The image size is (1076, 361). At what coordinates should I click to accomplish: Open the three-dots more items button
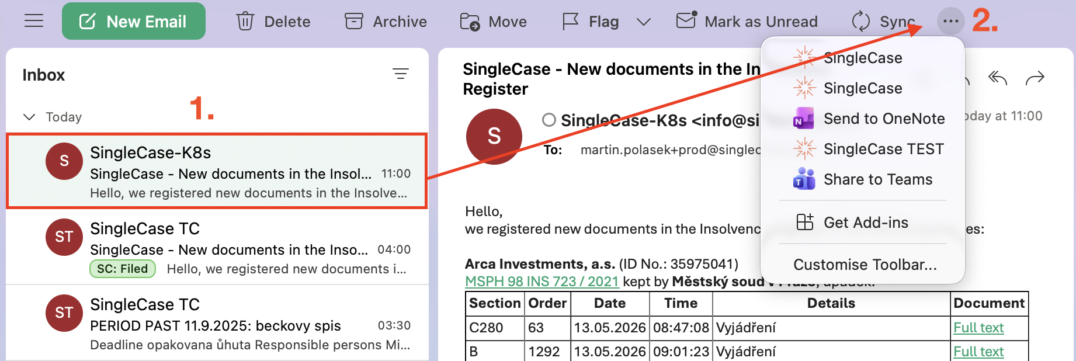(950, 22)
